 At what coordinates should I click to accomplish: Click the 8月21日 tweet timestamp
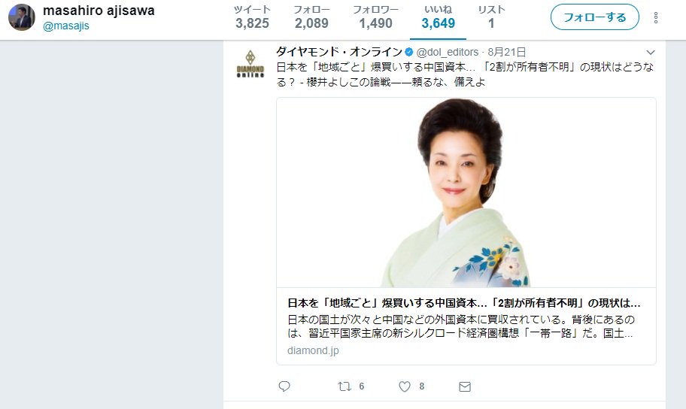(x=507, y=52)
